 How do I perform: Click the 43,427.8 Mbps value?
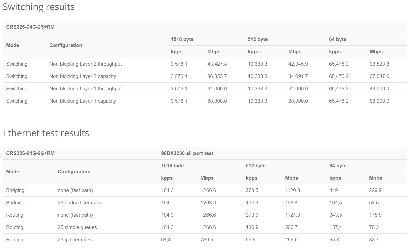click(x=217, y=64)
